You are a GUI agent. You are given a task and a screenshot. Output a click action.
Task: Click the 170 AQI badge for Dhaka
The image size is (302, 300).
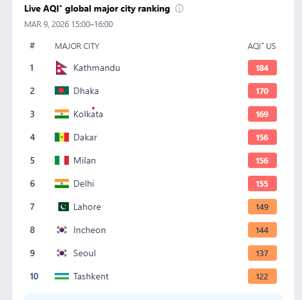click(262, 91)
